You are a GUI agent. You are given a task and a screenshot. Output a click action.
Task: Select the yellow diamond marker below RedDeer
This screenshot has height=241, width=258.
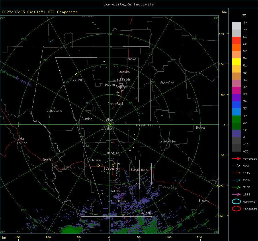118,93
